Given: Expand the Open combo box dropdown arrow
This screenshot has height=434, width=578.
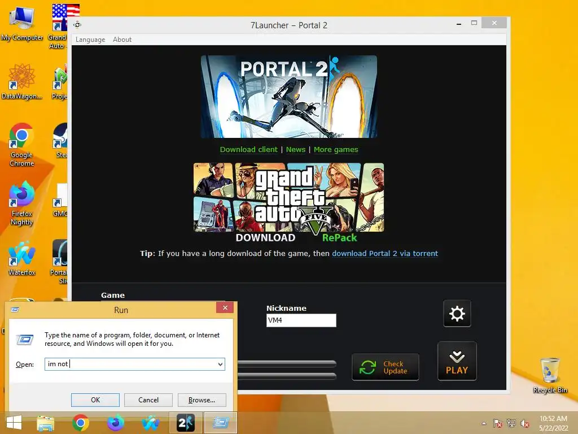Looking at the screenshot, I should pos(220,364).
